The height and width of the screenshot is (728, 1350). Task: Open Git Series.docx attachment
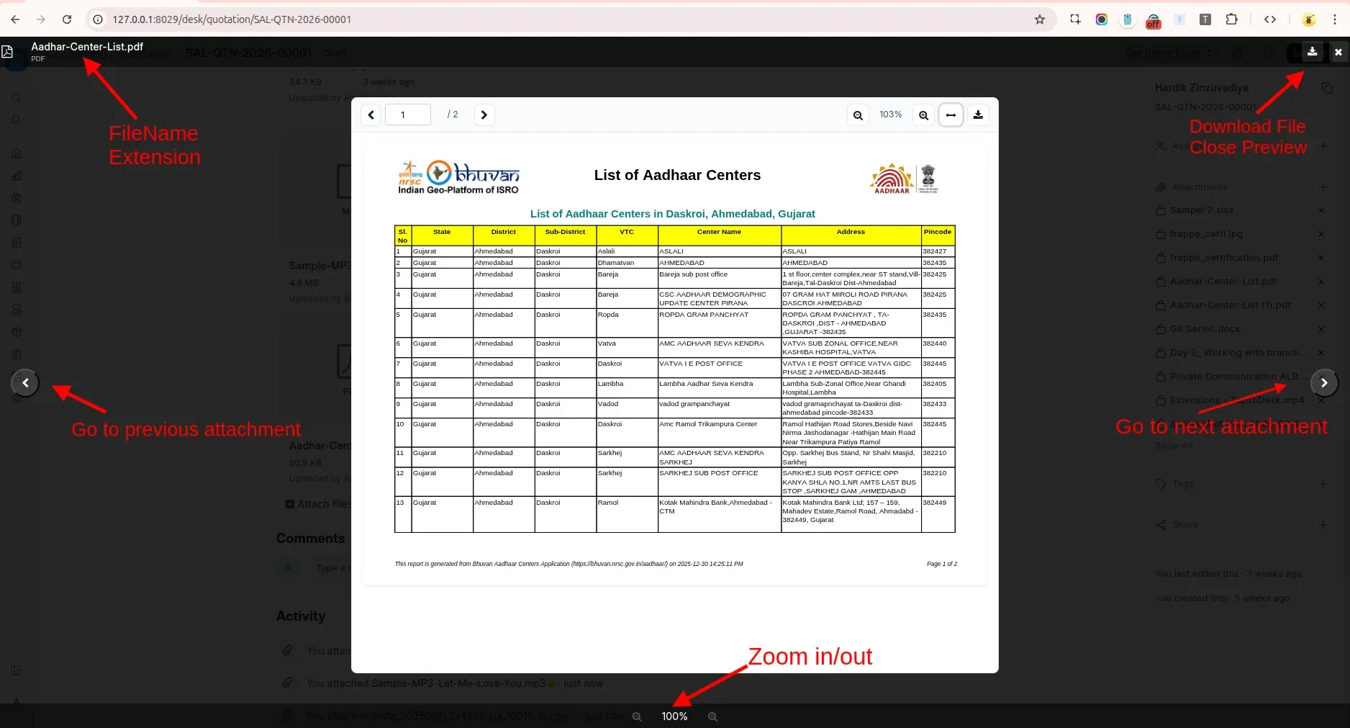1205,329
